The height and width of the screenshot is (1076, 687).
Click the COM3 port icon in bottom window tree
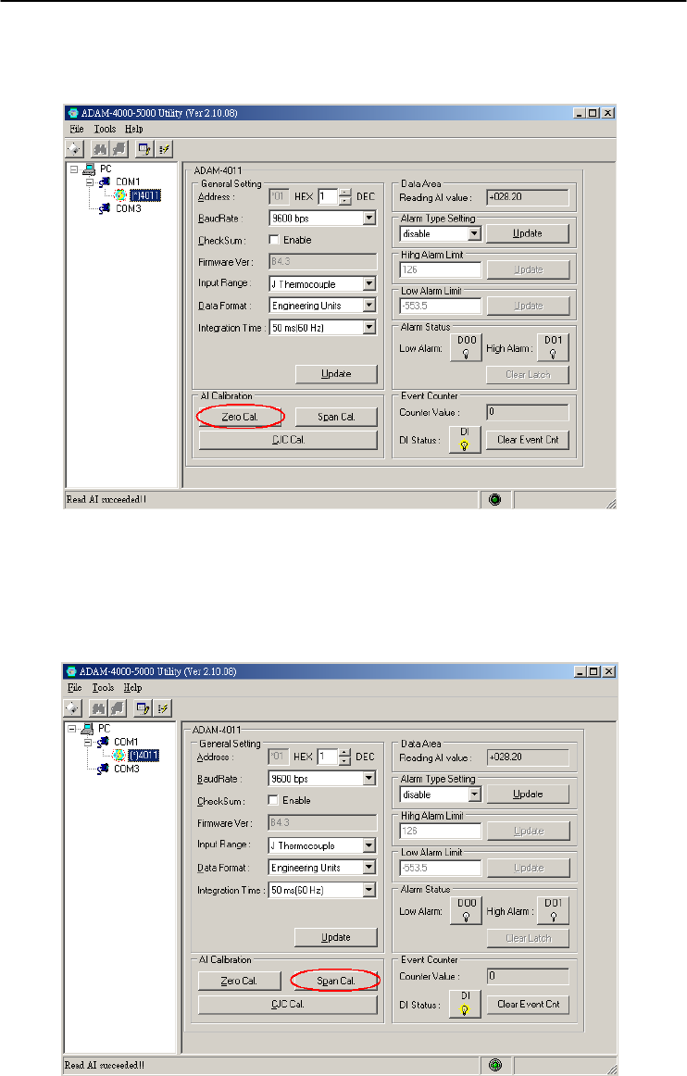point(104,769)
